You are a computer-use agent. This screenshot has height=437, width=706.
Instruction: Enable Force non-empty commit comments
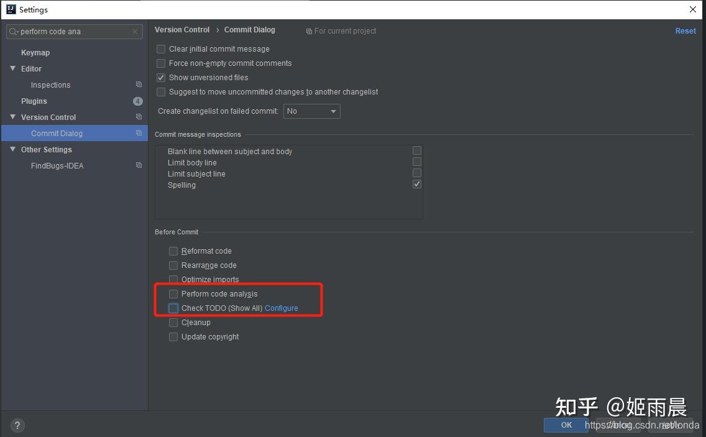pyautogui.click(x=161, y=63)
